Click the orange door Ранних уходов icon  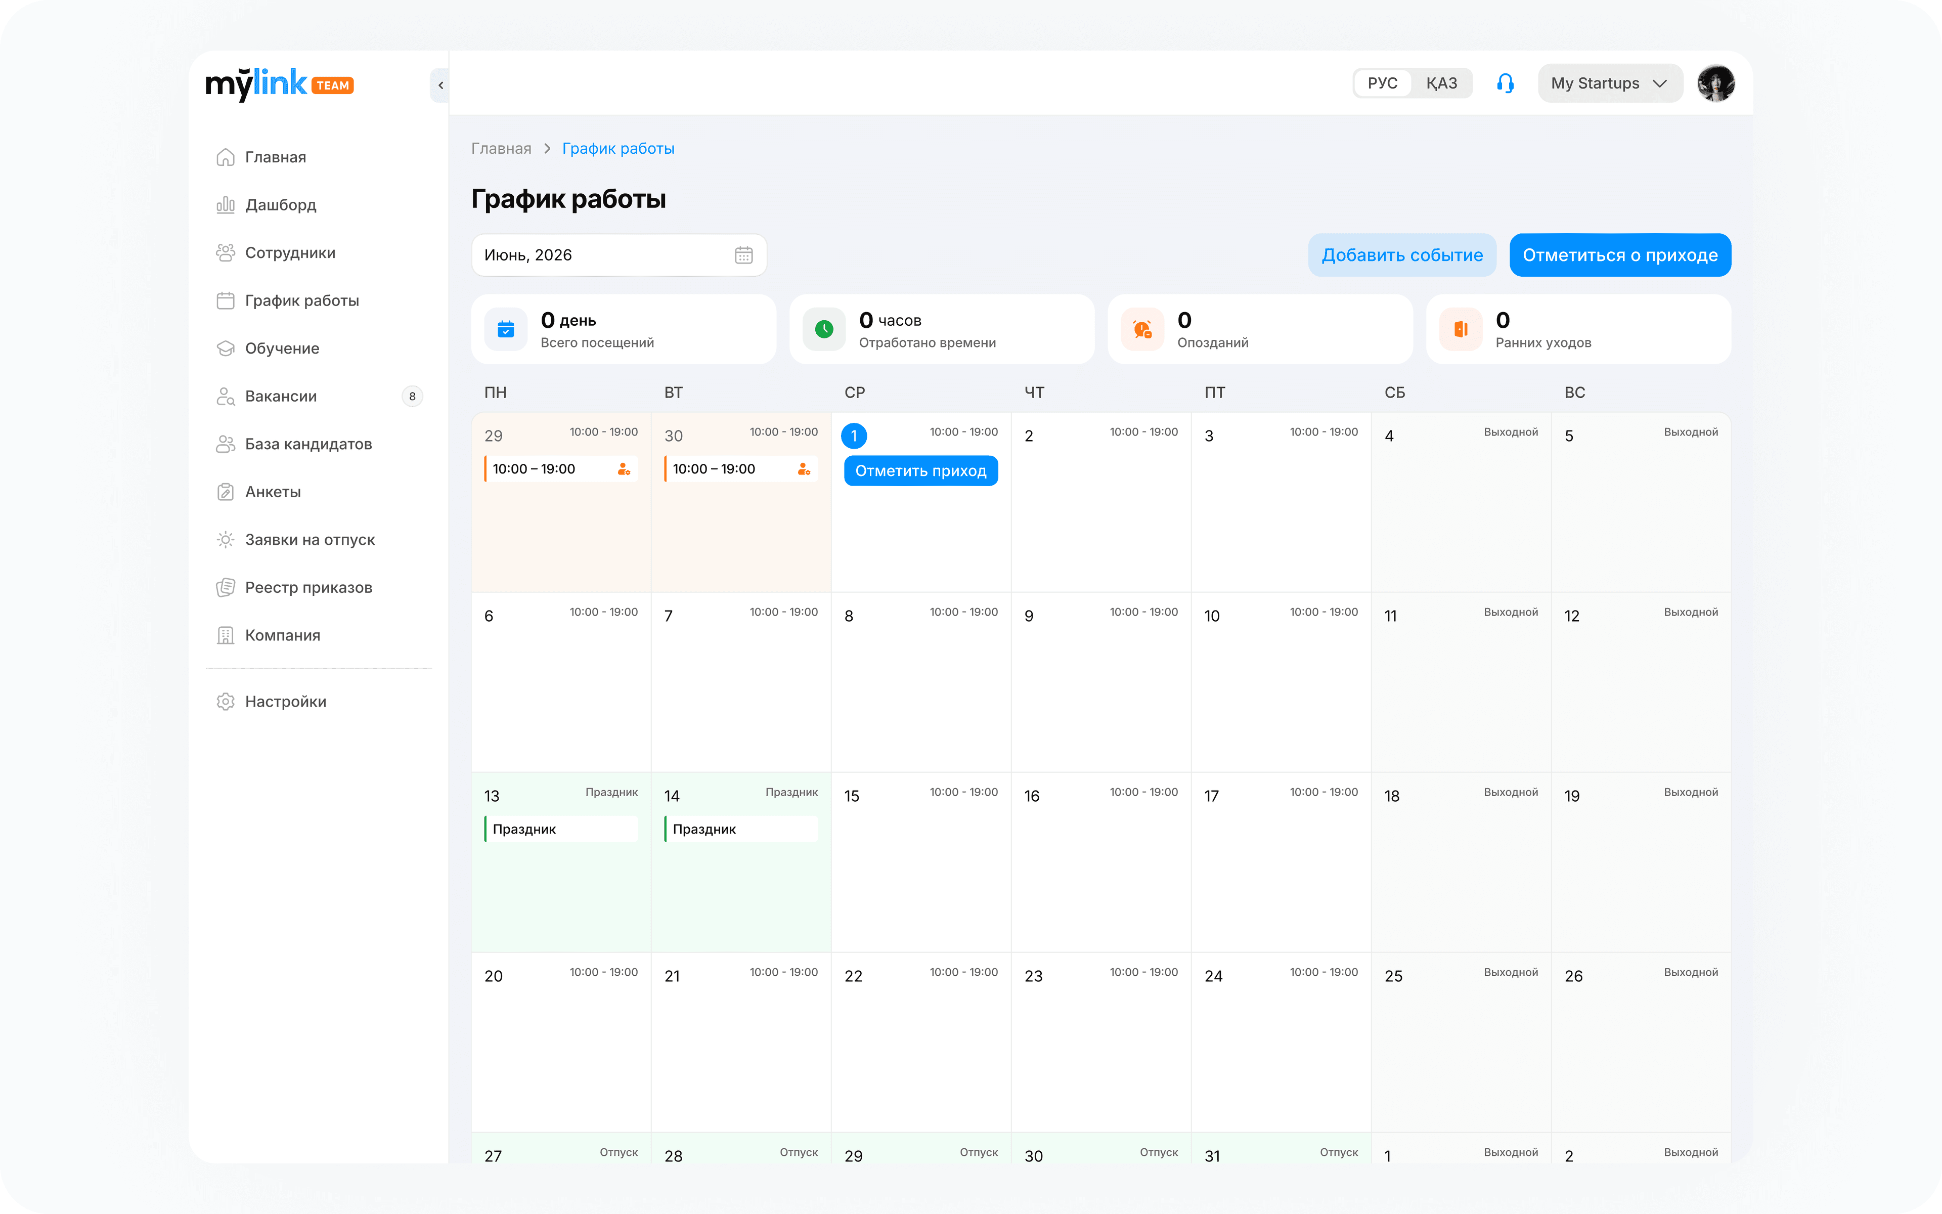(1462, 329)
